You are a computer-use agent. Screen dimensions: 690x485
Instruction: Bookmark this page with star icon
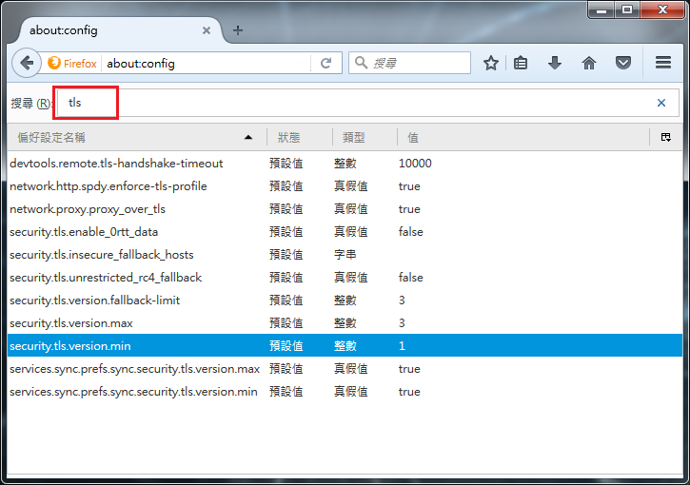click(x=490, y=63)
